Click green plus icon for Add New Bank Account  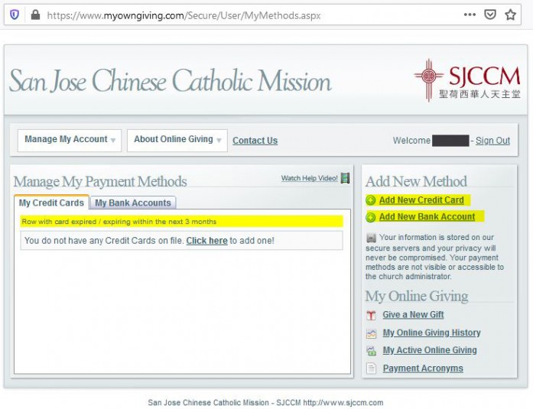pos(371,217)
